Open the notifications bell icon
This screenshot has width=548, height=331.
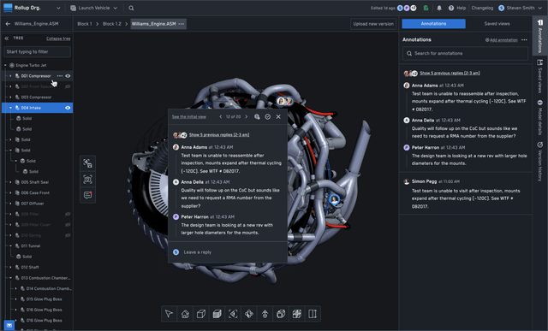pyautogui.click(x=439, y=8)
